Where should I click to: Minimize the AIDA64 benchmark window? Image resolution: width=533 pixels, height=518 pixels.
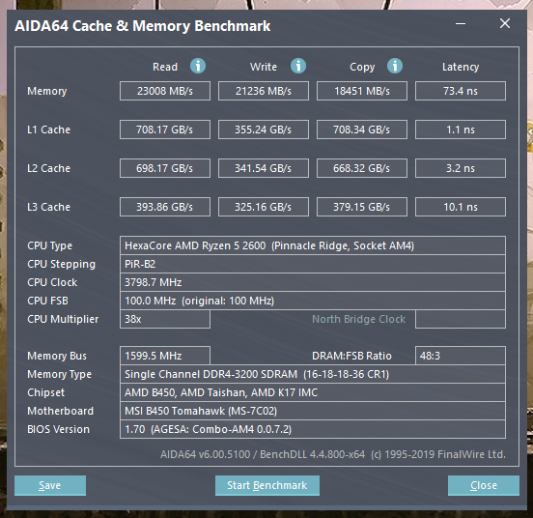tap(461, 24)
